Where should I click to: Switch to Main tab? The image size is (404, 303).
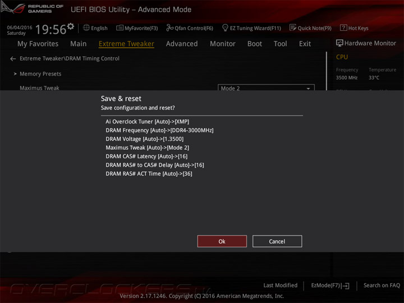79,44
